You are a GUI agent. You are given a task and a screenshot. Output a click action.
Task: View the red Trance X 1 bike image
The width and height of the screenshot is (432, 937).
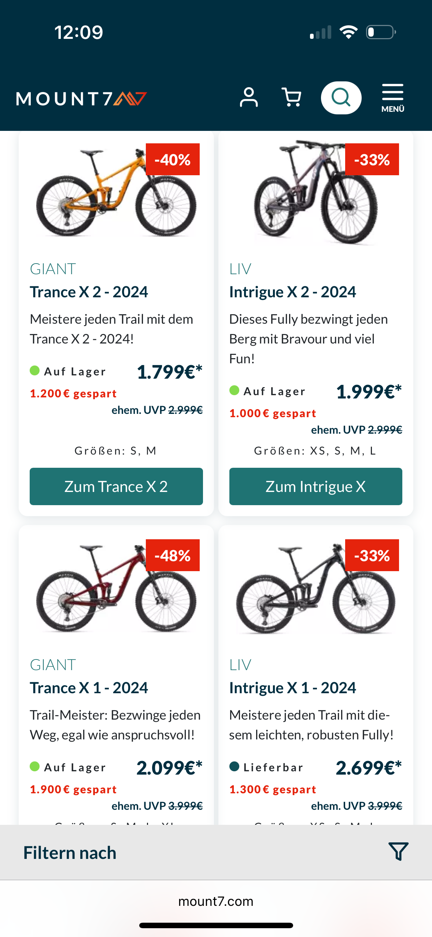coord(116,588)
